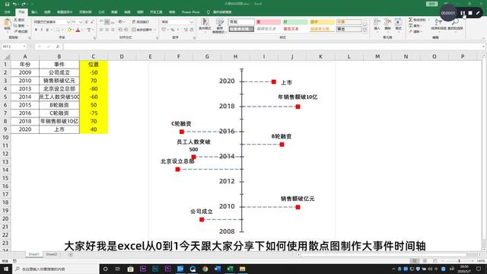Click the fill color bucket icon
Screen dimensions: 487x274
pyautogui.click(x=69, y=30)
